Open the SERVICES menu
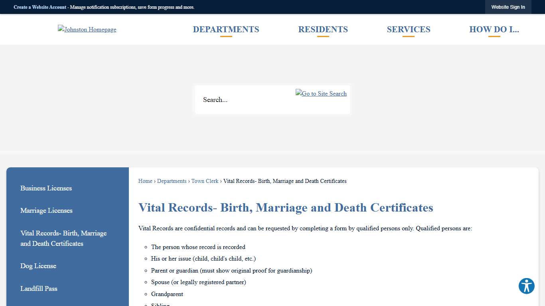 [408, 29]
